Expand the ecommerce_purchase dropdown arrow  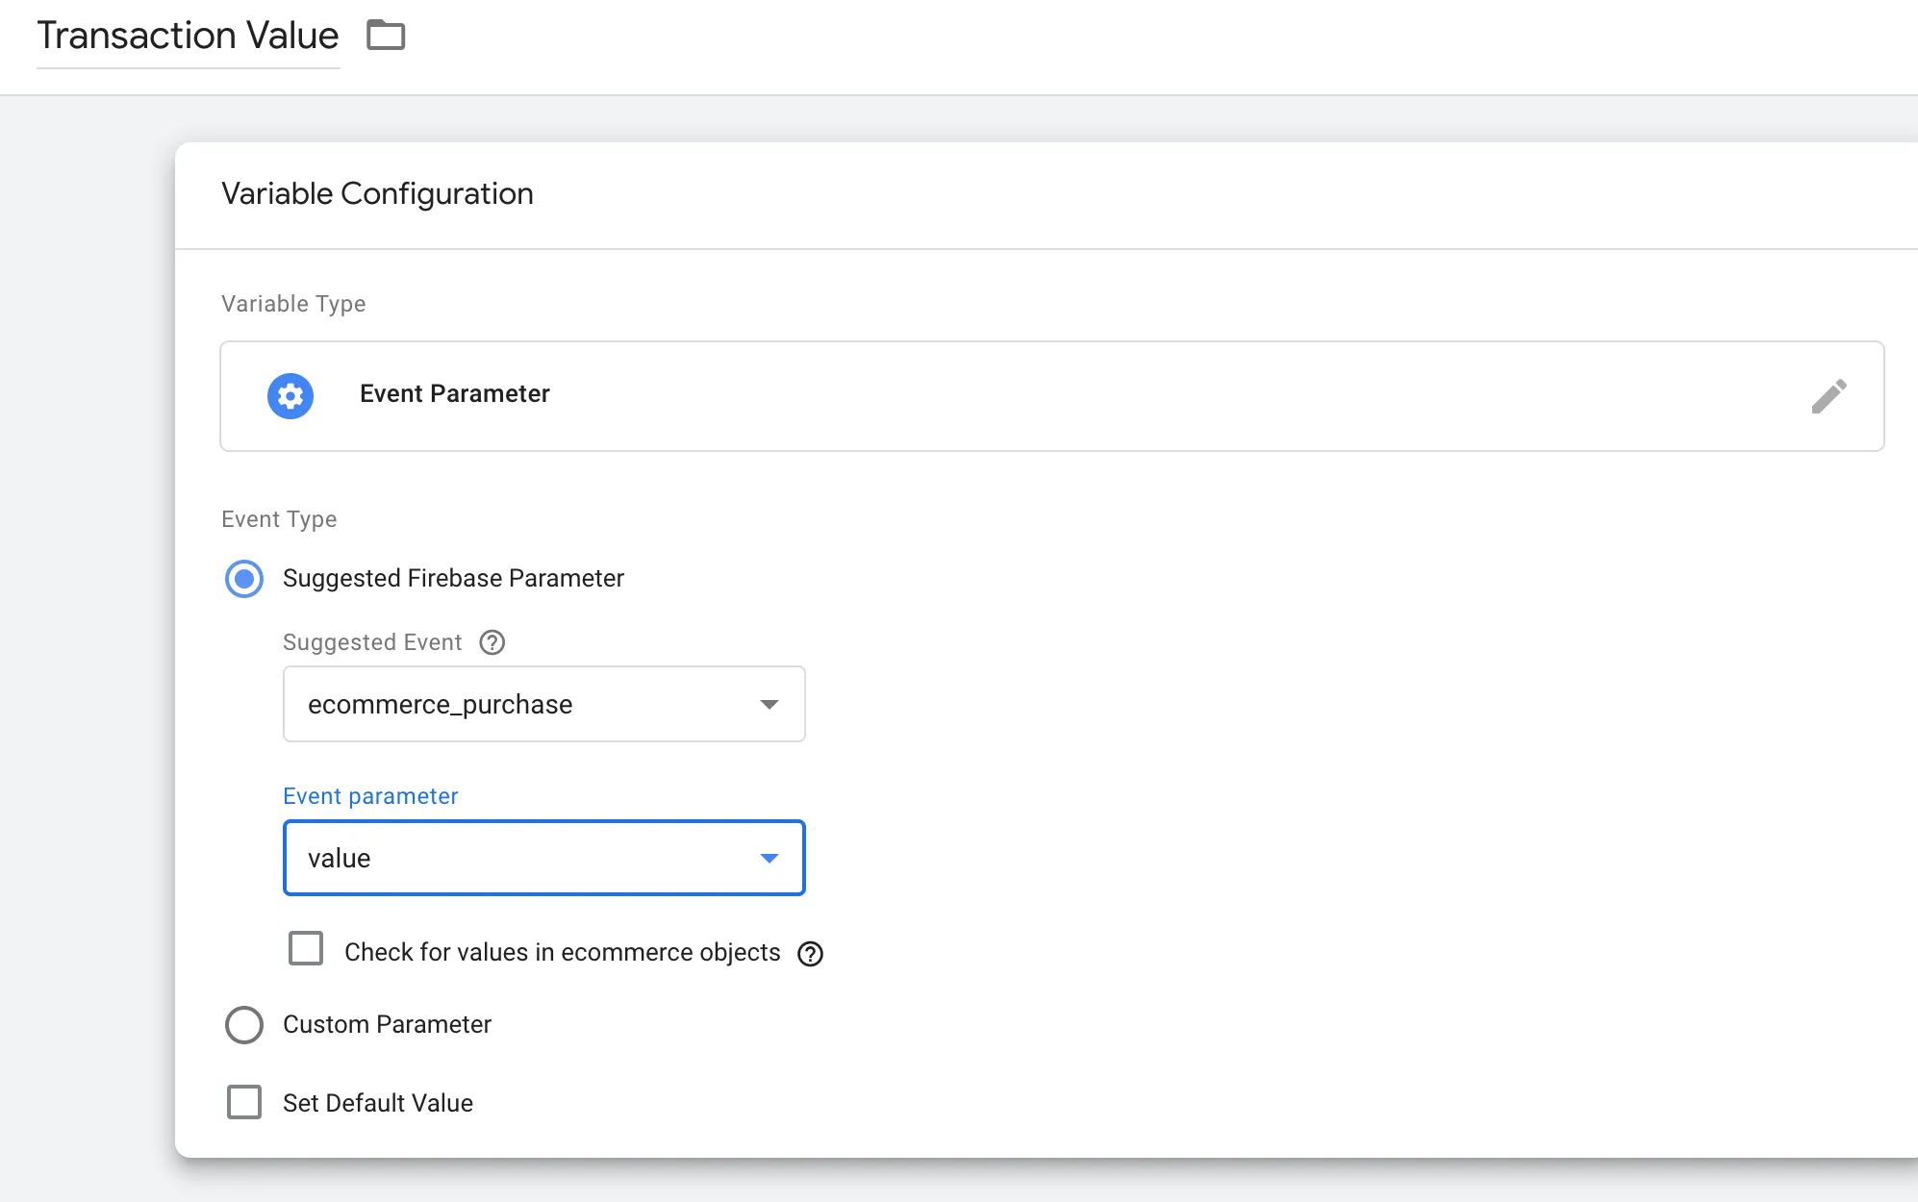click(769, 705)
